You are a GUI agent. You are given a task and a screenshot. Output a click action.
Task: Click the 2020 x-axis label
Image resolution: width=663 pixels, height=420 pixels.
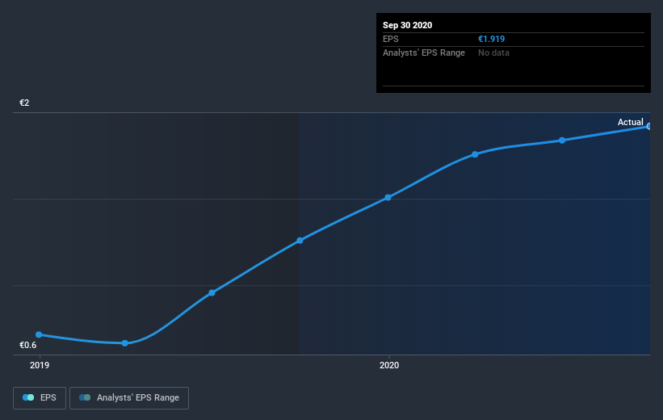tap(389, 365)
